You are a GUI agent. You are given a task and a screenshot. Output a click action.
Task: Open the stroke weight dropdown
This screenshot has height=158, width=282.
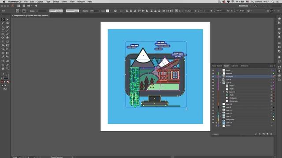click(47, 11)
